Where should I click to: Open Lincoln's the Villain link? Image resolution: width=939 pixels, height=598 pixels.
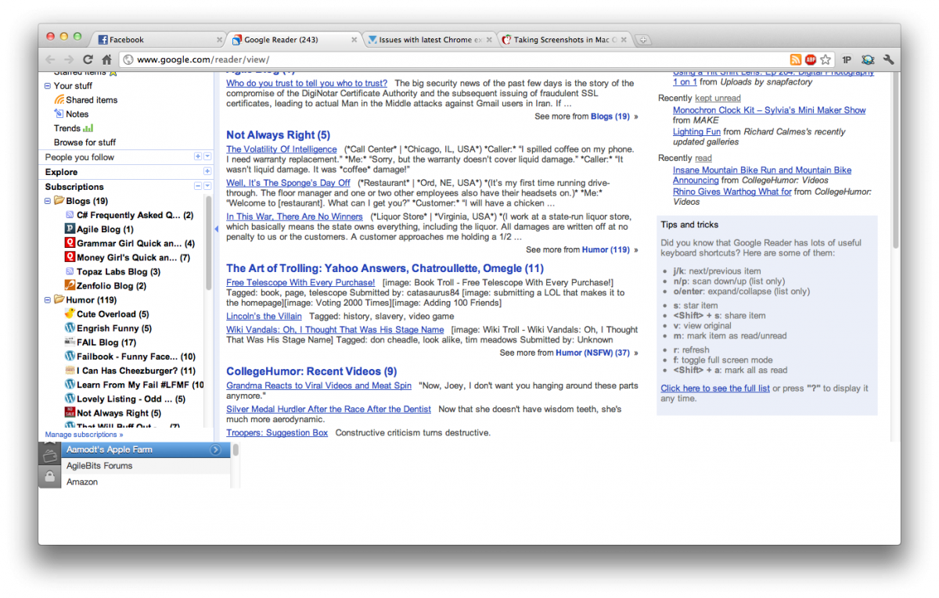coord(264,316)
